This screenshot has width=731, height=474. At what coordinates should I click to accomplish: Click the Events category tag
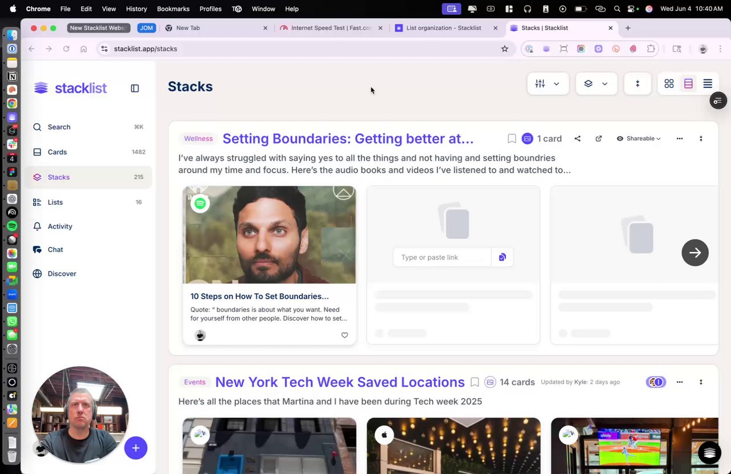pyautogui.click(x=195, y=382)
